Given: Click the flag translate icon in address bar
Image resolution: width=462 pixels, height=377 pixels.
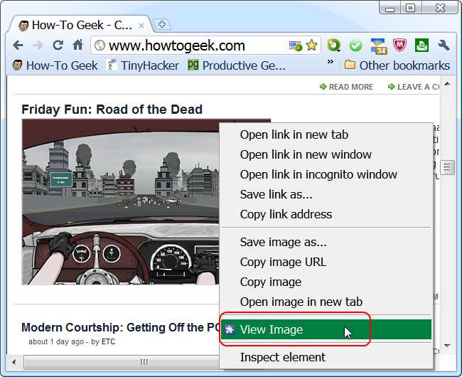Looking at the screenshot, I should 295,46.
